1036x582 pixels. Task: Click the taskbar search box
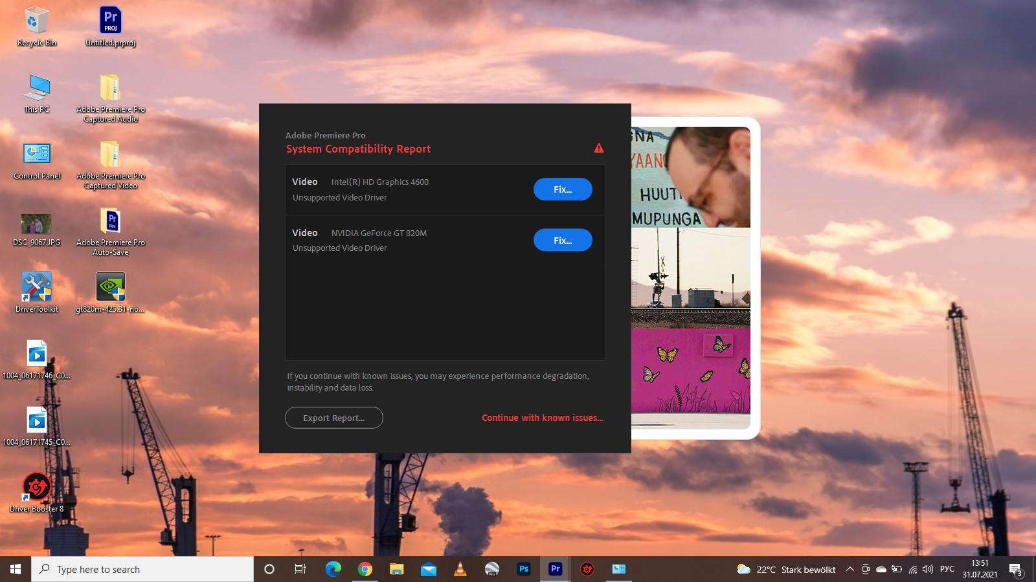(x=142, y=569)
